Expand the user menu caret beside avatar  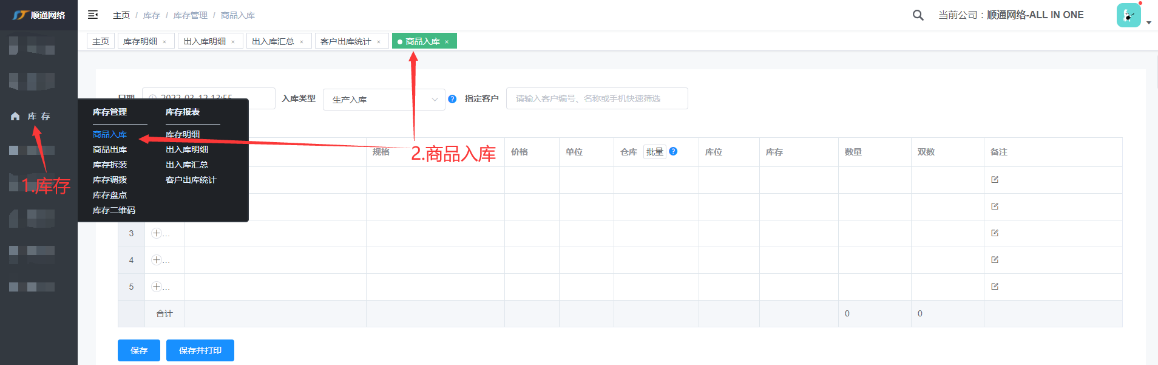1149,22
